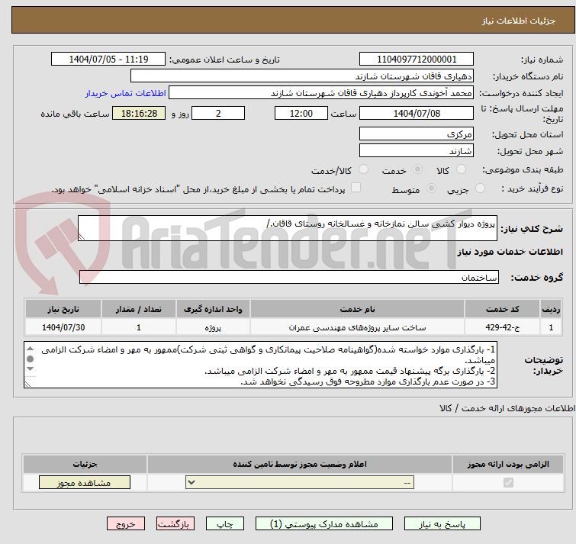Click the scrollbar thumb in buyer notes
The width and height of the screenshot is (576, 544).
[31, 359]
